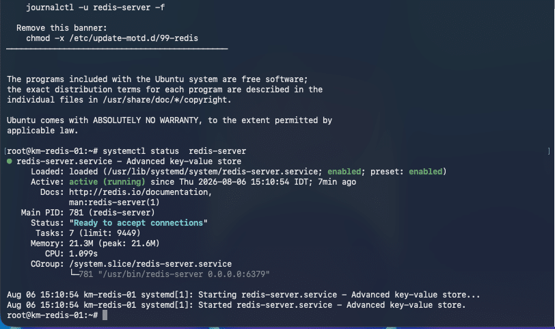
Task: Open the http://redis.io/documentation link
Action: point(140,192)
